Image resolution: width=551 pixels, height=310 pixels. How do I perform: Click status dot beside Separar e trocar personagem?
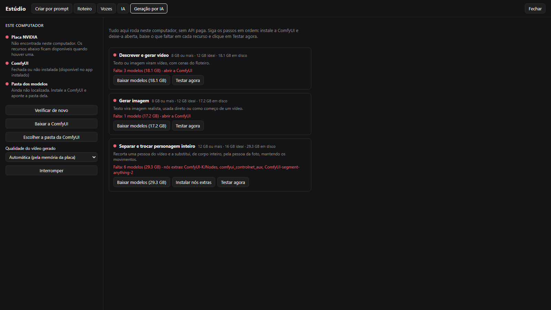pos(115,146)
